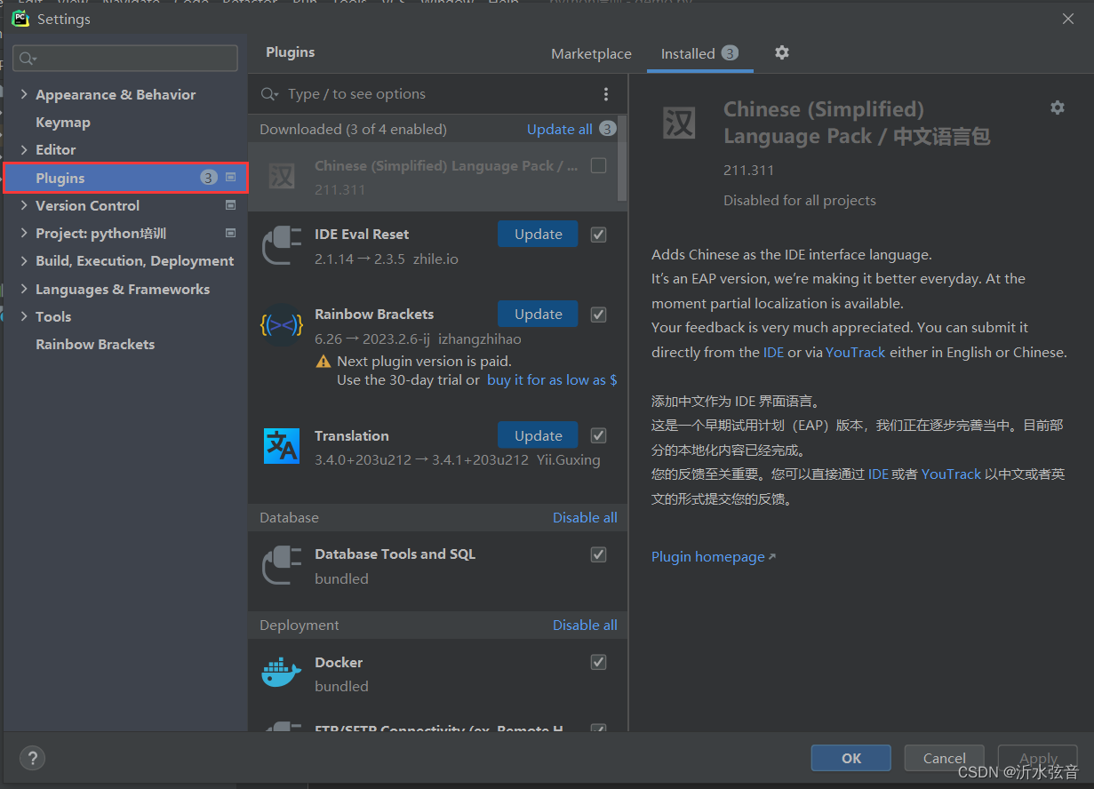This screenshot has width=1094, height=789.
Task: Open the YouTrack link in English description
Action: pyautogui.click(x=856, y=352)
